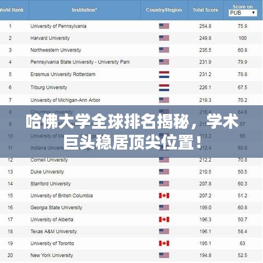The image size is (263, 263).
Task: Open the Score on PUB dropdown
Action: click(243, 13)
